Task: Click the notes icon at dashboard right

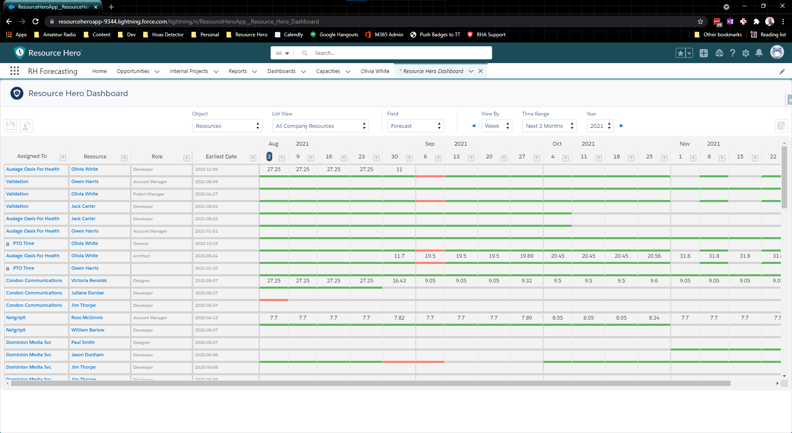Action: click(x=781, y=126)
